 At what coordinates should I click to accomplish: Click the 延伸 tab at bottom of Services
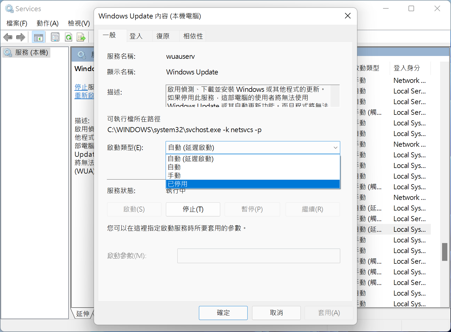[83, 314]
